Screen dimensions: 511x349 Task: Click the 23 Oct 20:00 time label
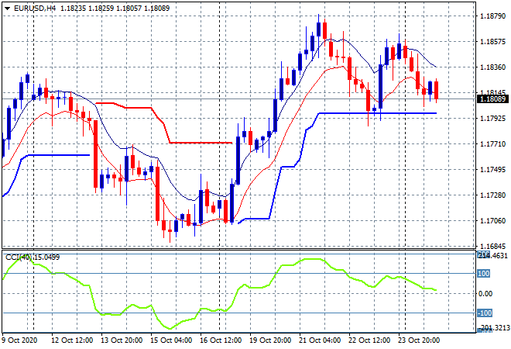(x=419, y=340)
